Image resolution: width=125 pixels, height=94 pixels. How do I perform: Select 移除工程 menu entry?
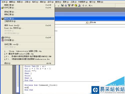pos(28,15)
